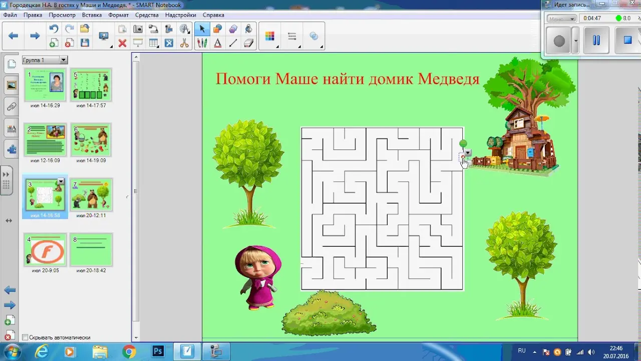Choose the Line drawing tool
The width and height of the screenshot is (641, 361).
233,43
